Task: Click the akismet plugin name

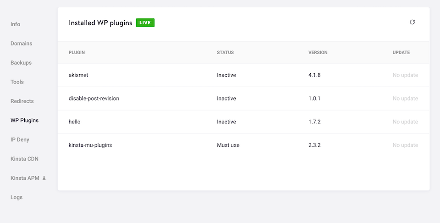Action: tap(78, 75)
